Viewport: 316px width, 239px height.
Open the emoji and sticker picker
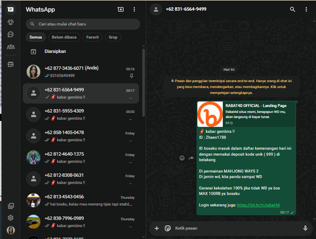(167, 228)
